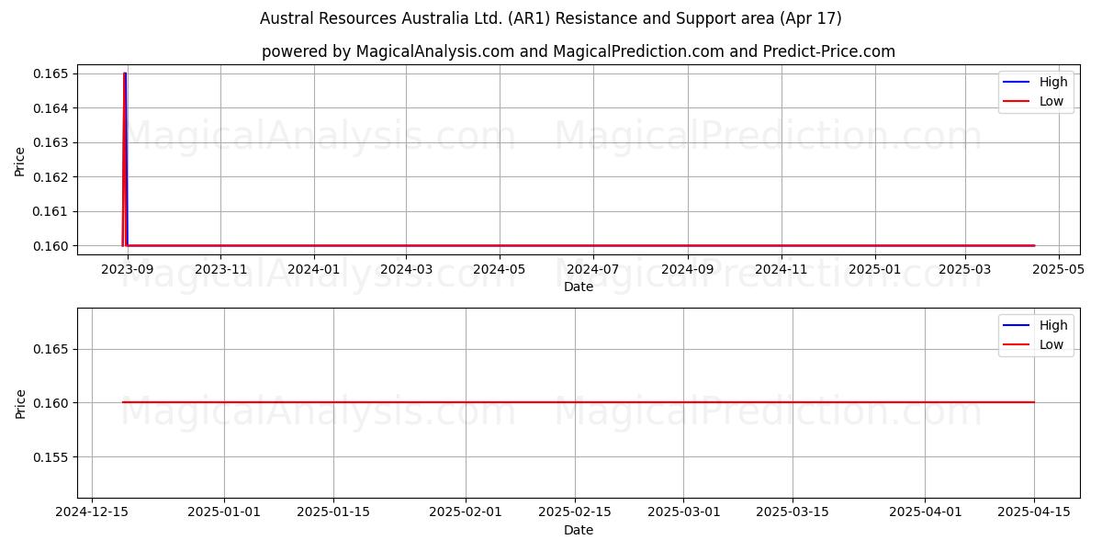Screen dimensions: 1102x551
Task: Click the 2023-11 date tick label
Action: (x=220, y=269)
